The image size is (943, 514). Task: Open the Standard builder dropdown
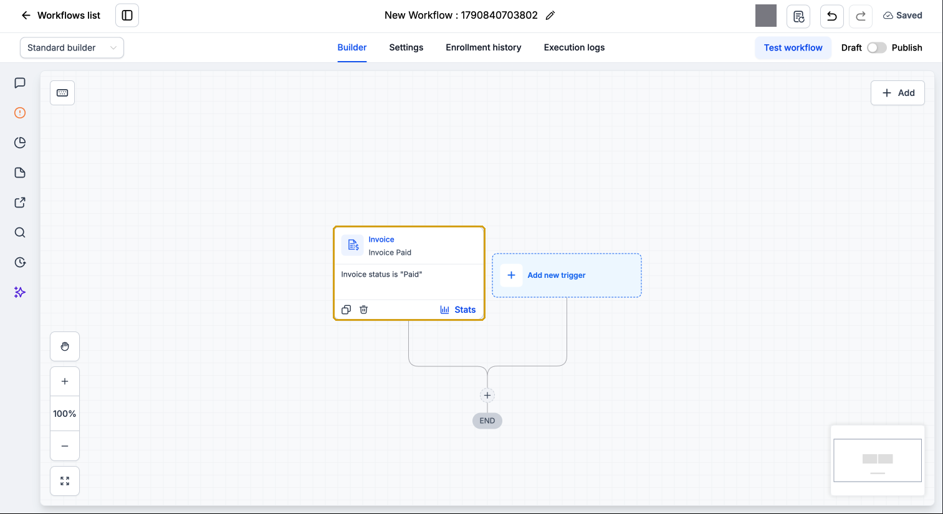[x=72, y=48]
